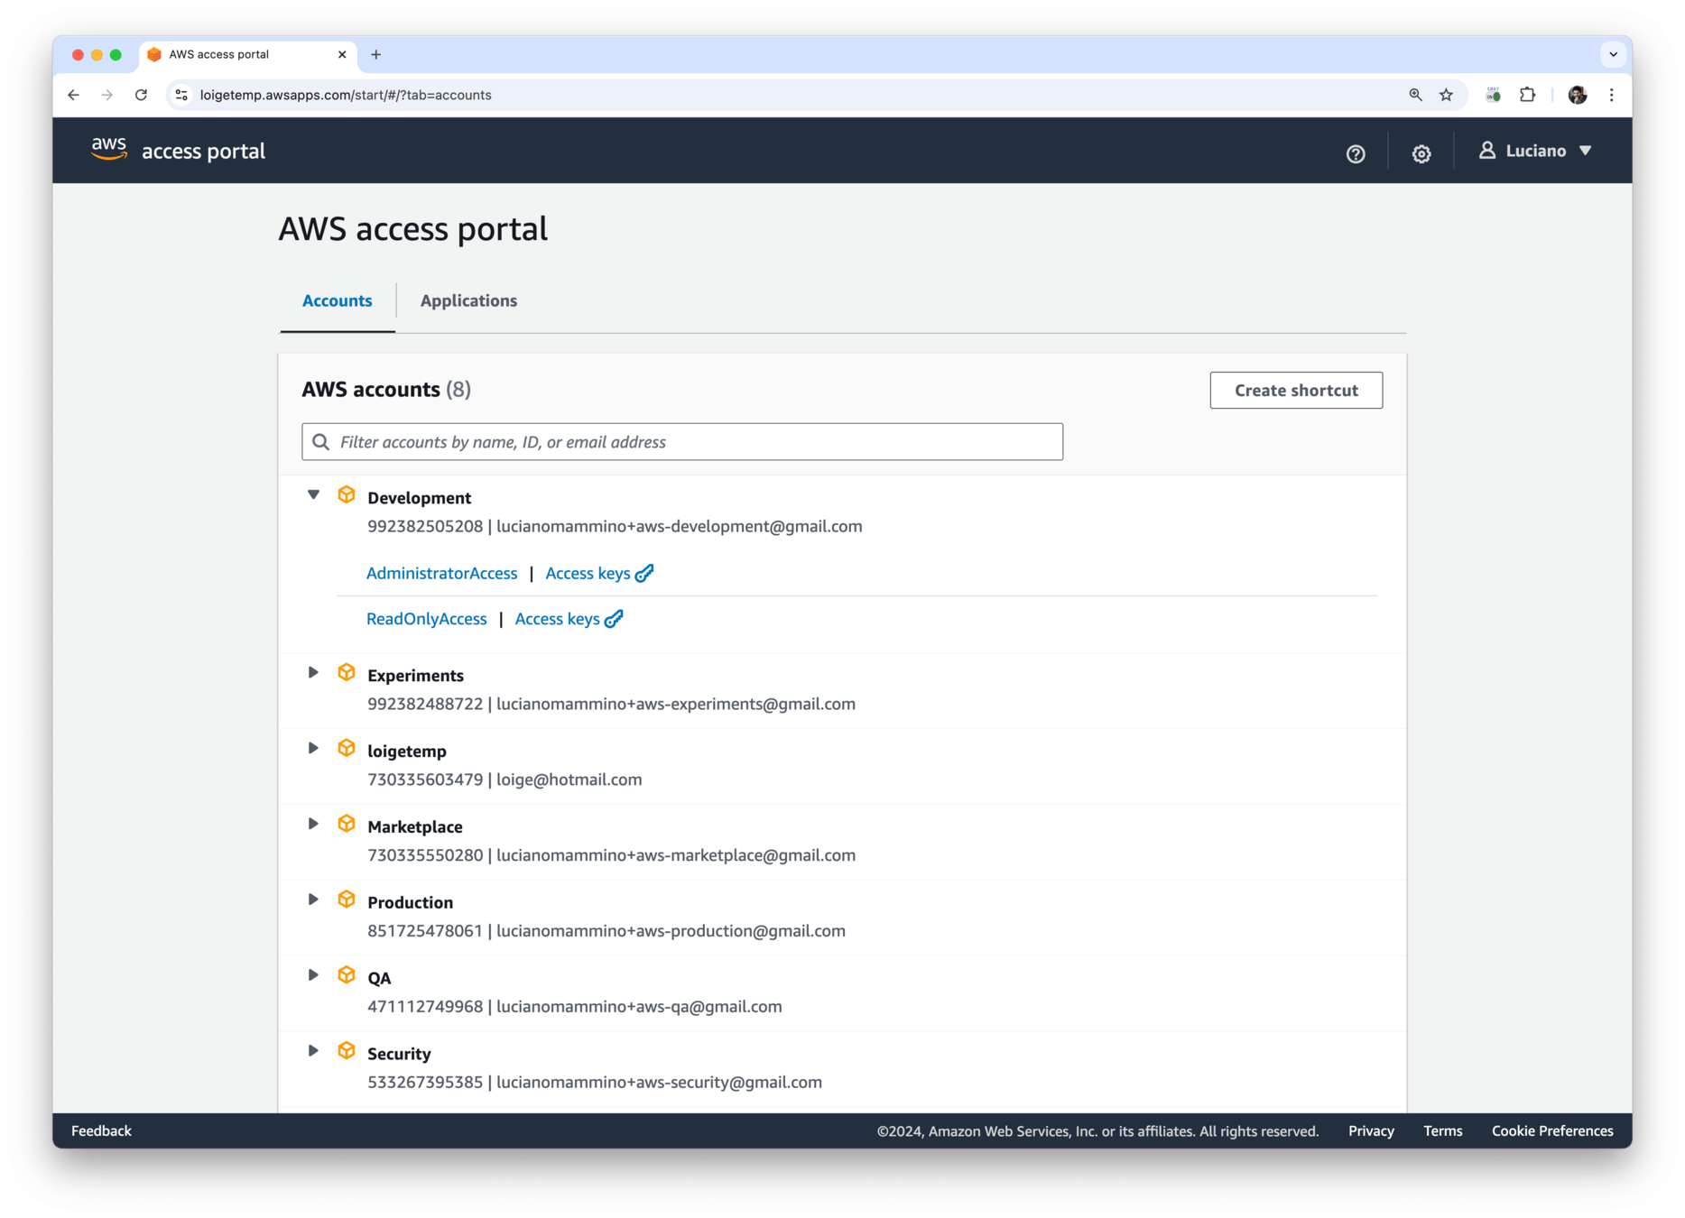Open the Luciano user dropdown
Image resolution: width=1685 pixels, height=1218 pixels.
tap(1535, 151)
